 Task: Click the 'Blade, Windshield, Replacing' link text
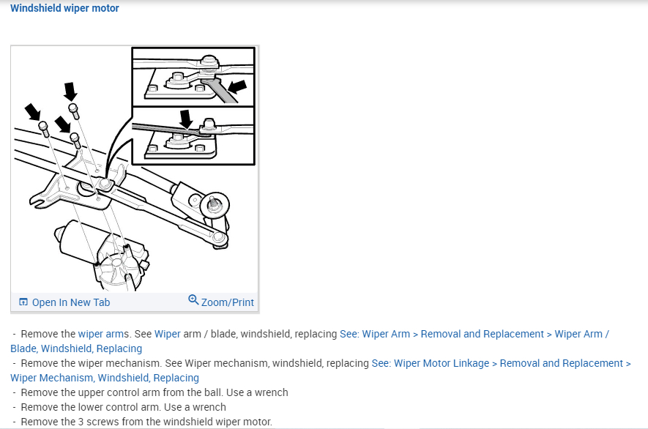coord(76,348)
